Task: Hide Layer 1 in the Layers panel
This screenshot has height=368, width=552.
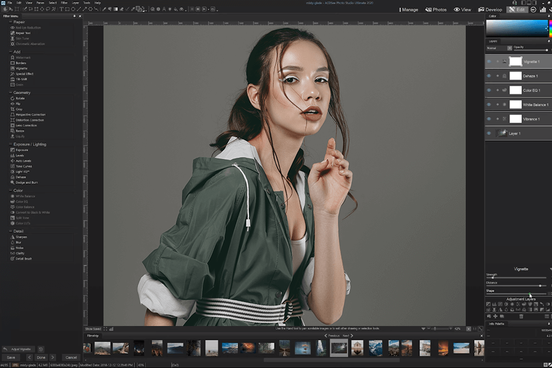Action: click(x=488, y=133)
